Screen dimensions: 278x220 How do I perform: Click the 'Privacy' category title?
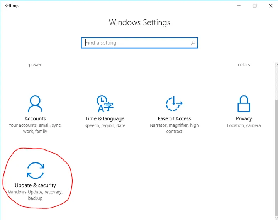tap(244, 118)
